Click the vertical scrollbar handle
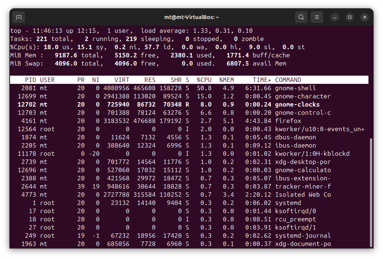 click(x=371, y=192)
